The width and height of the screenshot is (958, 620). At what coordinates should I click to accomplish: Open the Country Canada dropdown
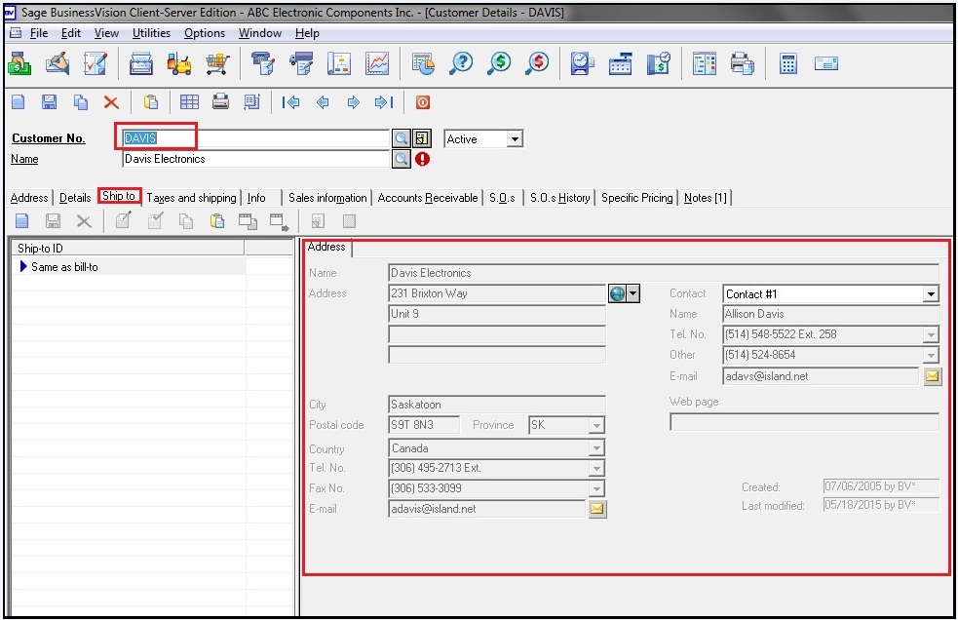[596, 448]
